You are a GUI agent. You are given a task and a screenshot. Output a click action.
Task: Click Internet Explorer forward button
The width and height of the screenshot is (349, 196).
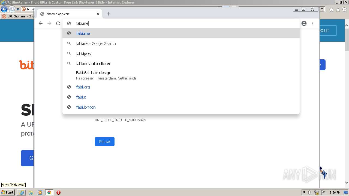click(12, 9)
